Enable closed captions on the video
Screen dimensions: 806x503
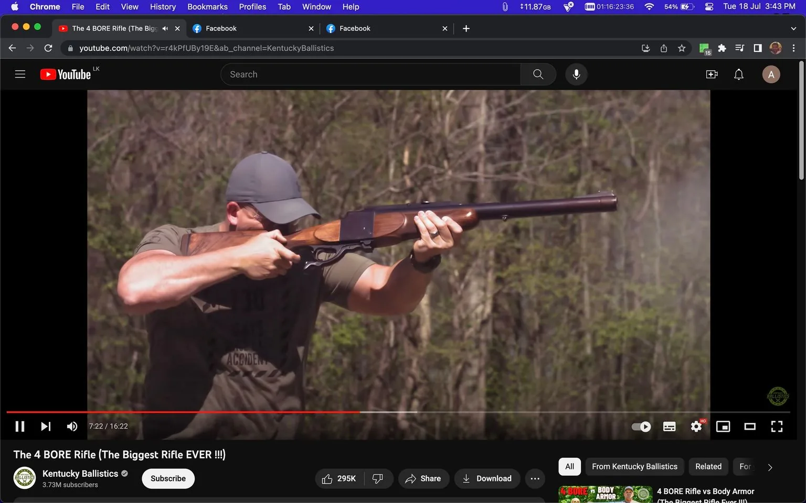pos(669,426)
